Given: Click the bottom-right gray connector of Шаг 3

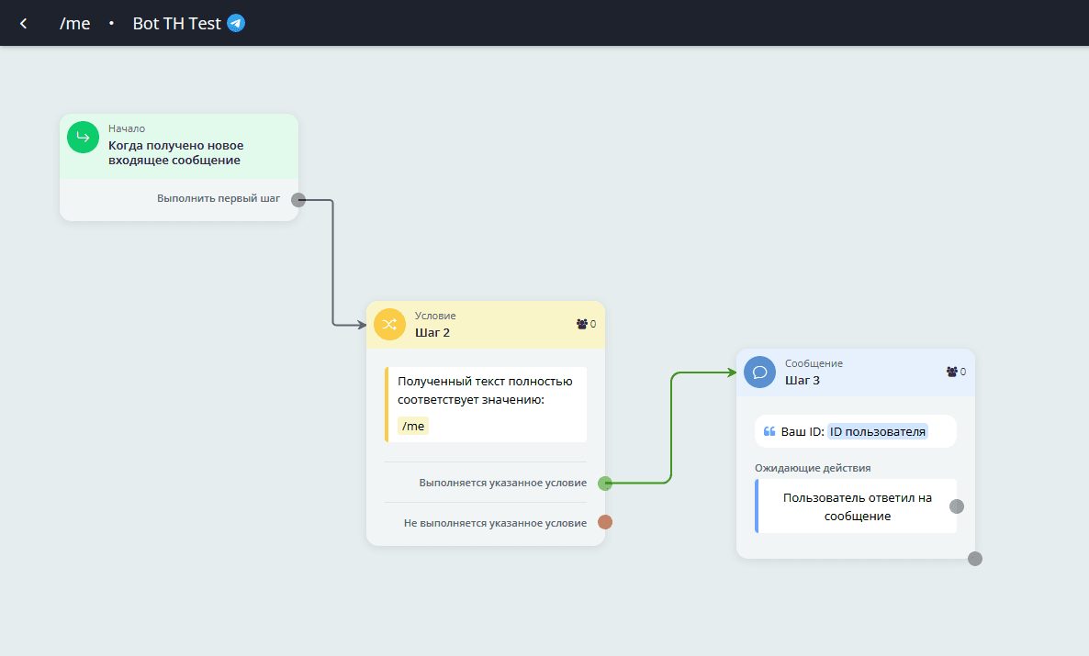Looking at the screenshot, I should point(975,559).
